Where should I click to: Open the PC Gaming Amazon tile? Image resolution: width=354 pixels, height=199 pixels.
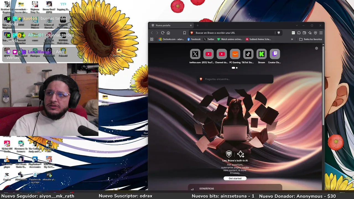pos(235,54)
